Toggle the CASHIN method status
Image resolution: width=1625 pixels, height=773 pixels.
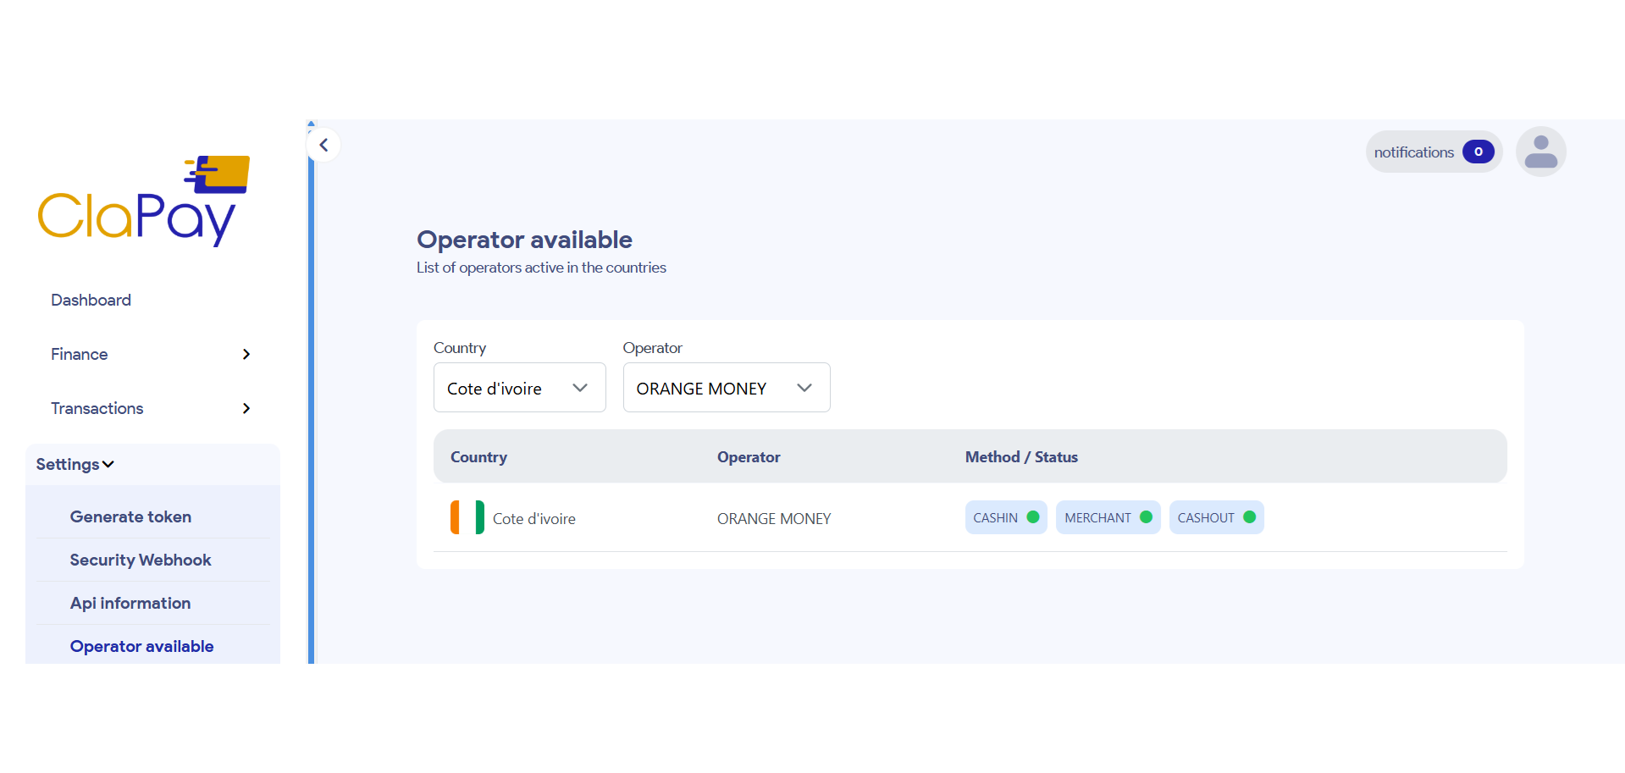1005,516
